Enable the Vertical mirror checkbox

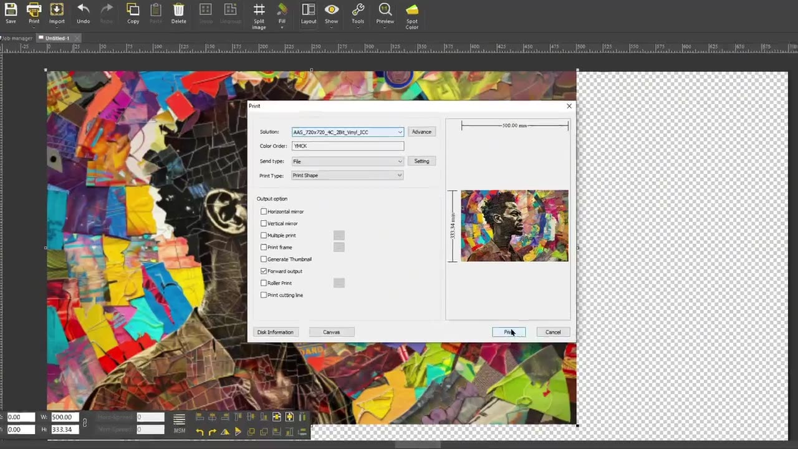pos(264,223)
